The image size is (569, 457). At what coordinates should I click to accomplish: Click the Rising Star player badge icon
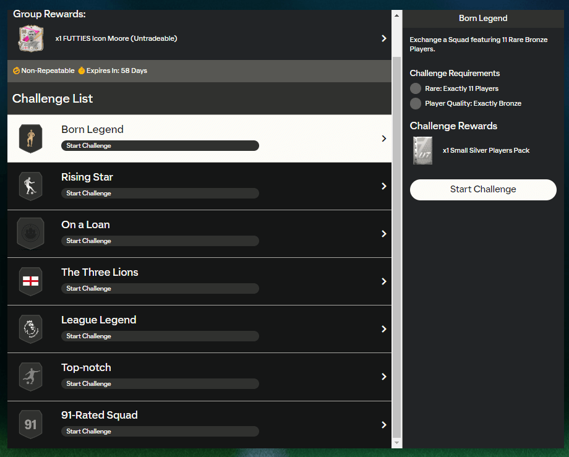point(30,186)
